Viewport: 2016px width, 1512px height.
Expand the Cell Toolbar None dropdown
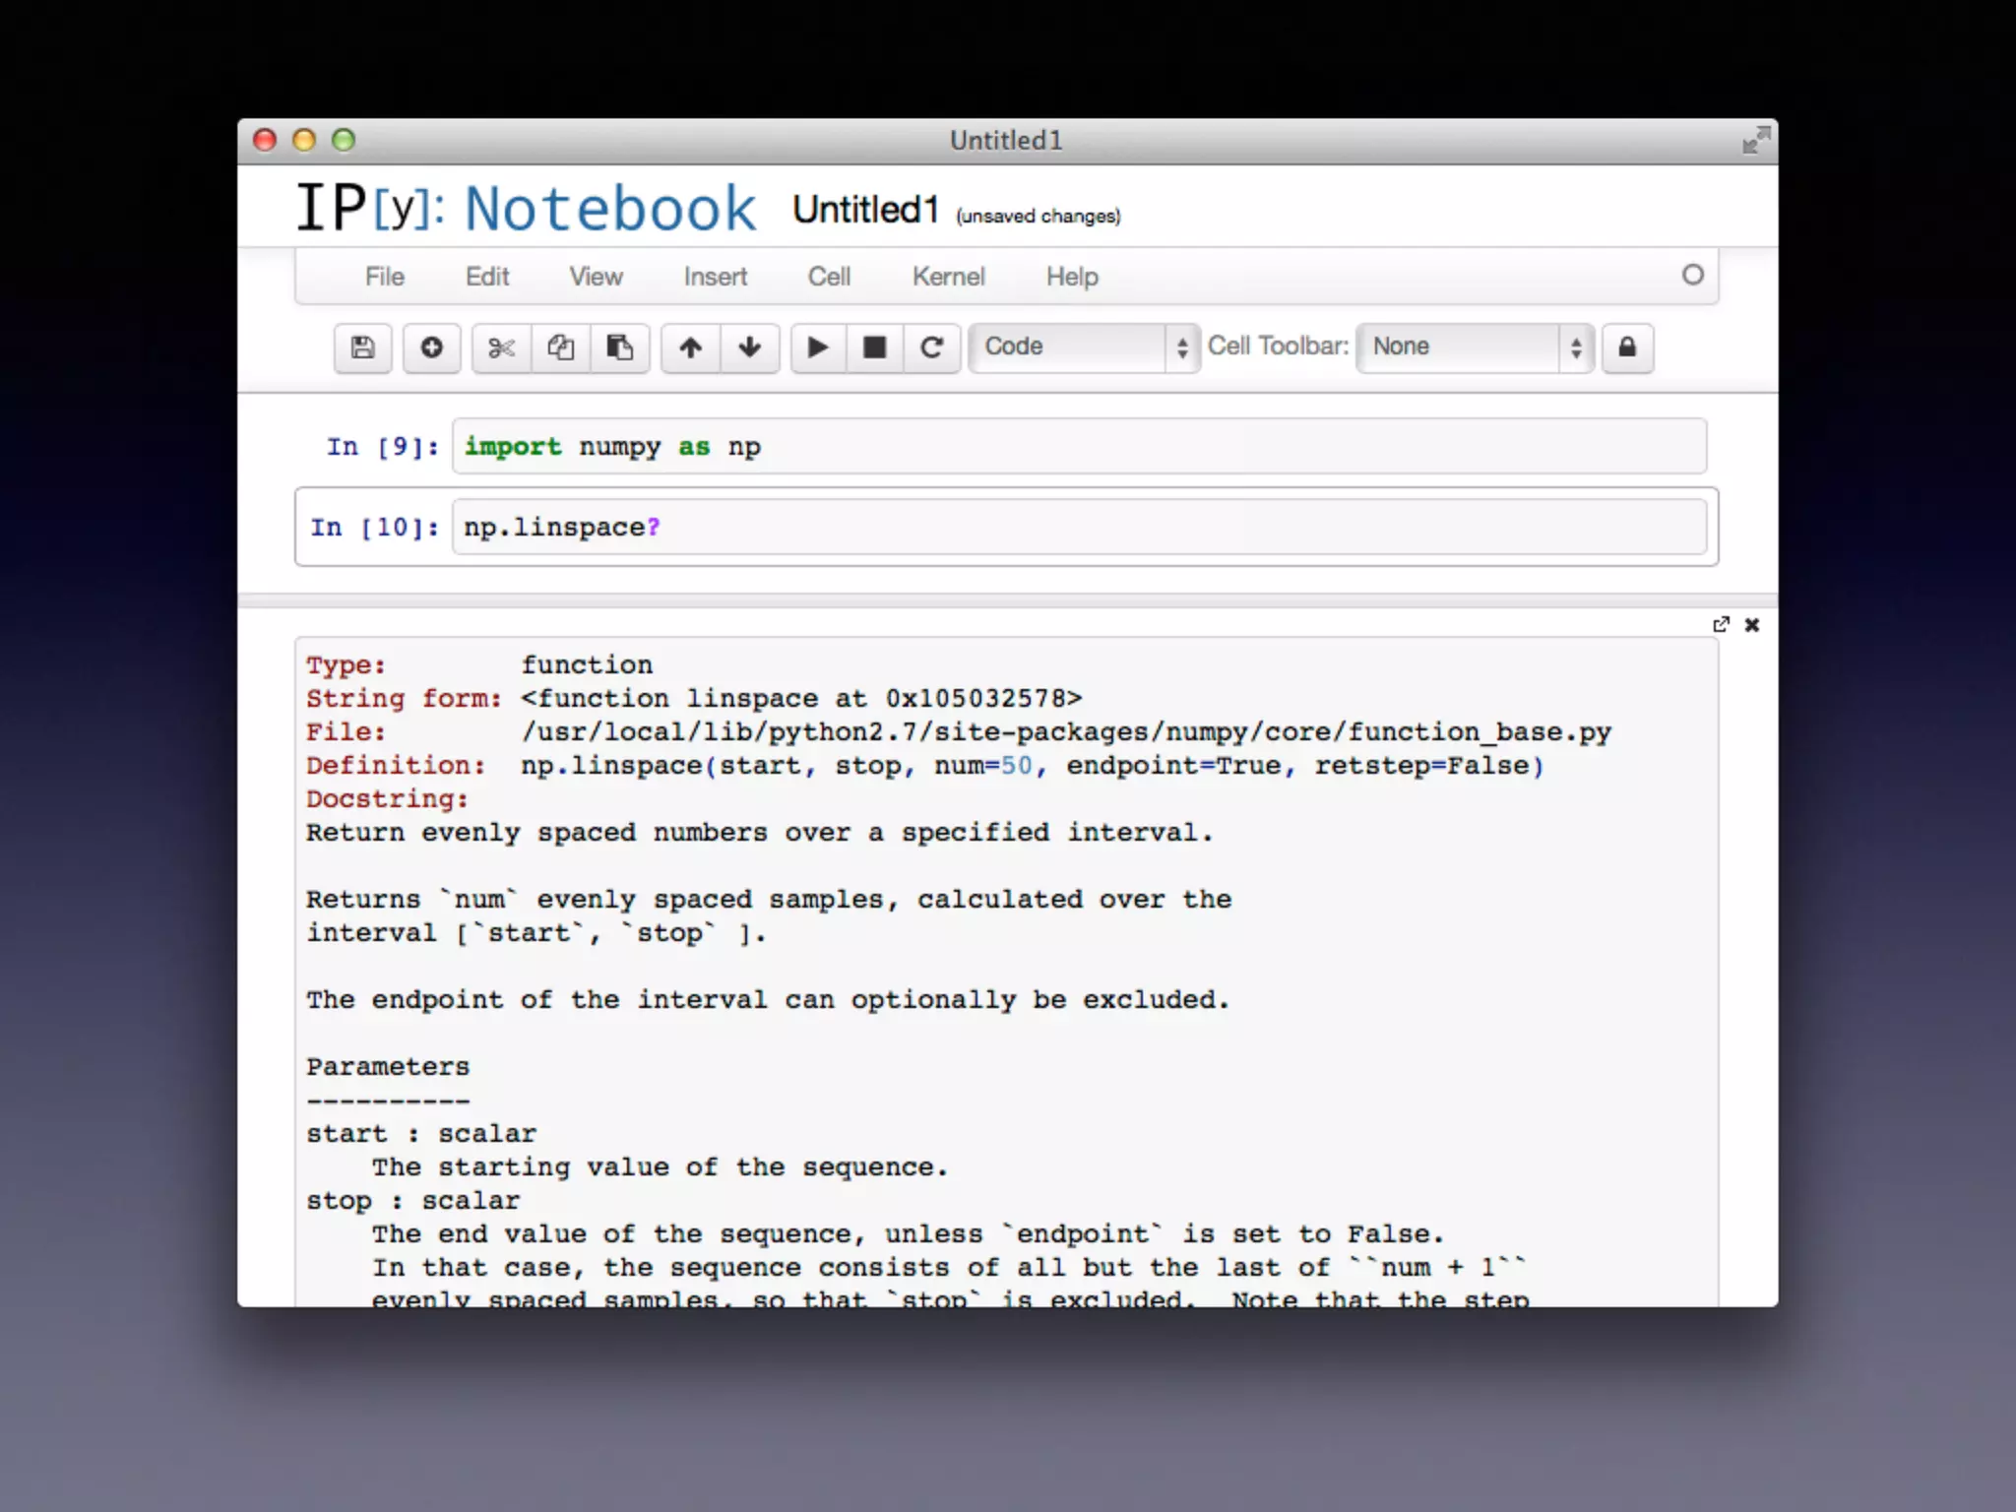1474,347
